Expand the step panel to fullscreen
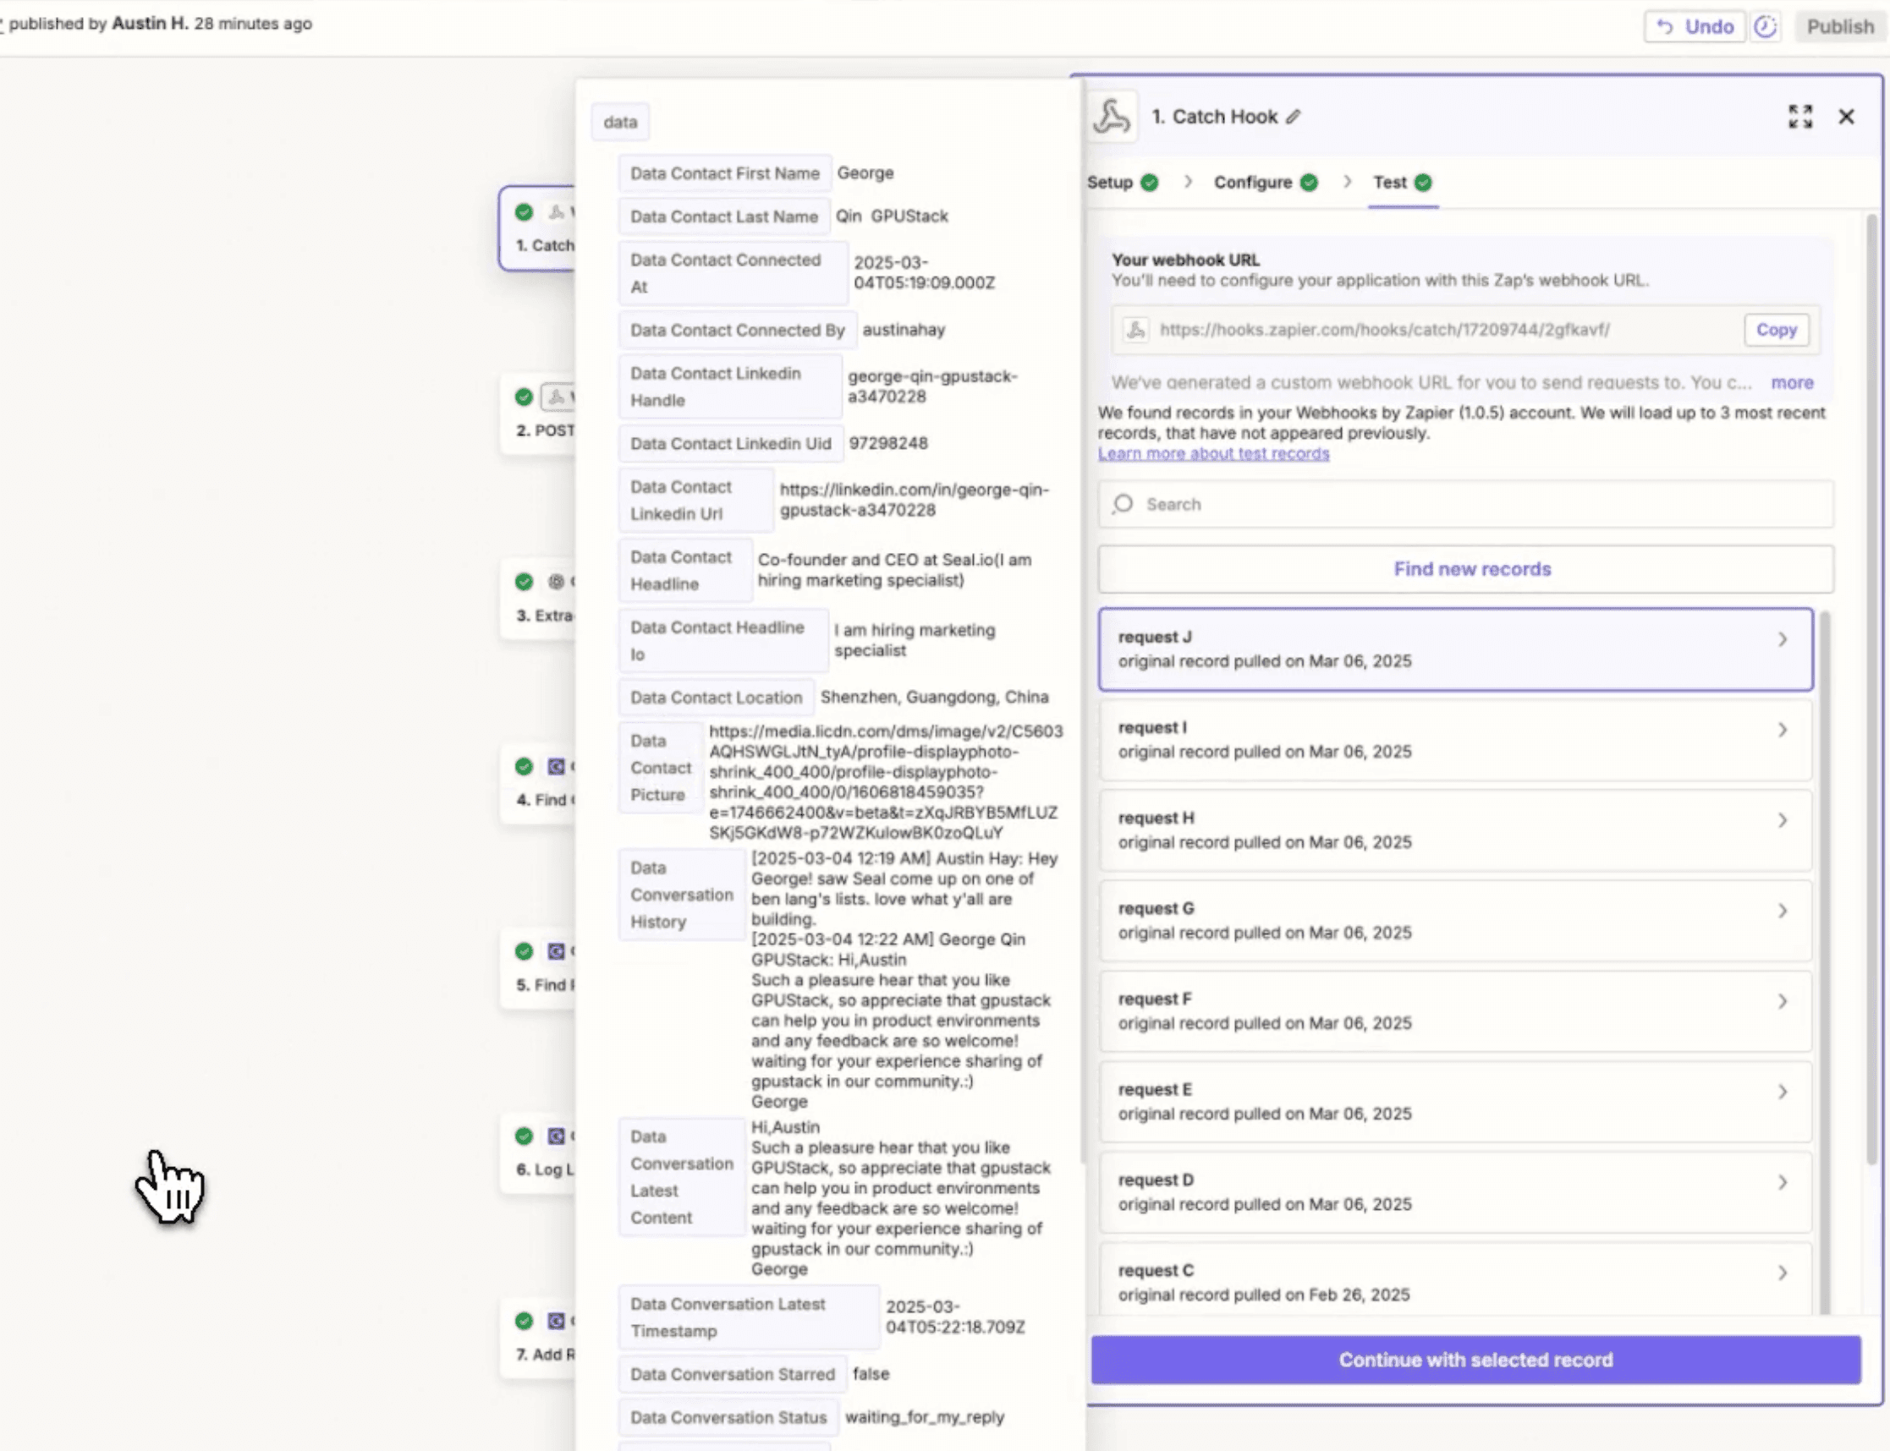The height and width of the screenshot is (1451, 1890). [x=1800, y=117]
